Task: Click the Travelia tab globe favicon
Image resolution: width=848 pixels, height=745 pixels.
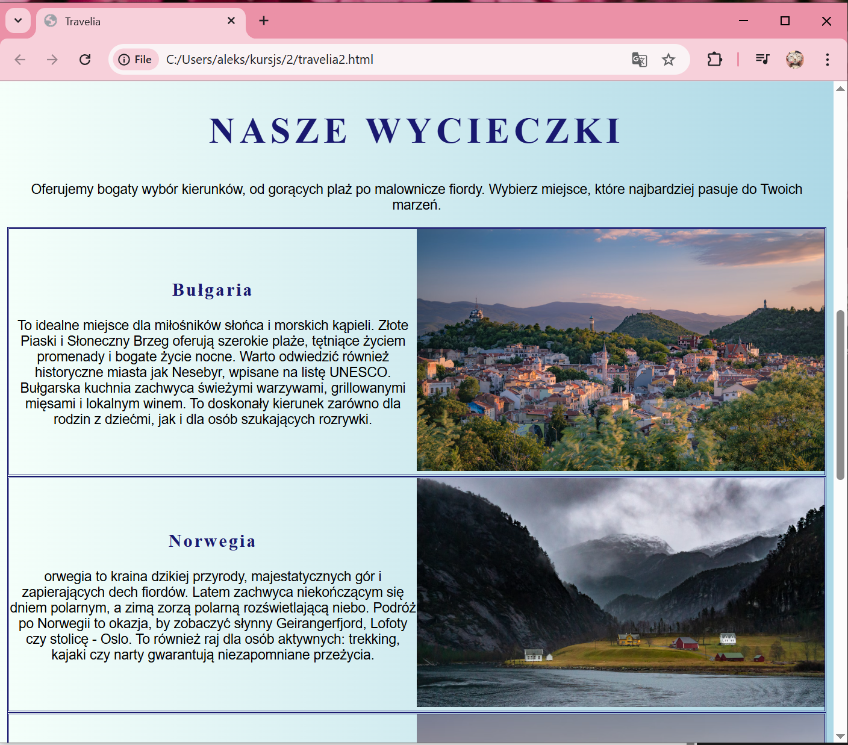Action: (51, 21)
